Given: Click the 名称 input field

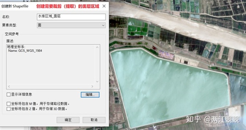Looking at the screenshot, I should pyautogui.click(x=71, y=17).
